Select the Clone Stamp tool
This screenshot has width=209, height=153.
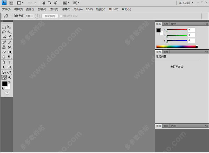click(x=4, y=47)
